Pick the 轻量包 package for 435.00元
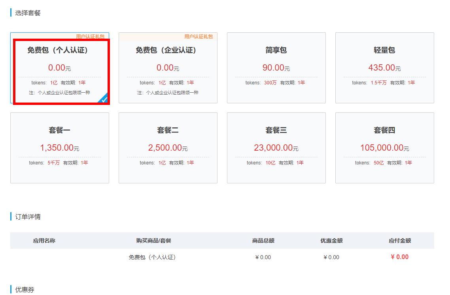 click(x=384, y=68)
